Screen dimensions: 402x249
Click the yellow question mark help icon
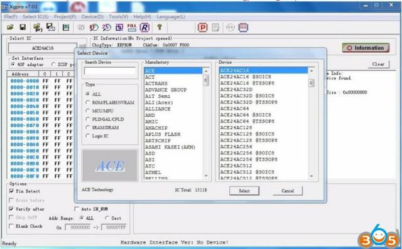pos(160,27)
